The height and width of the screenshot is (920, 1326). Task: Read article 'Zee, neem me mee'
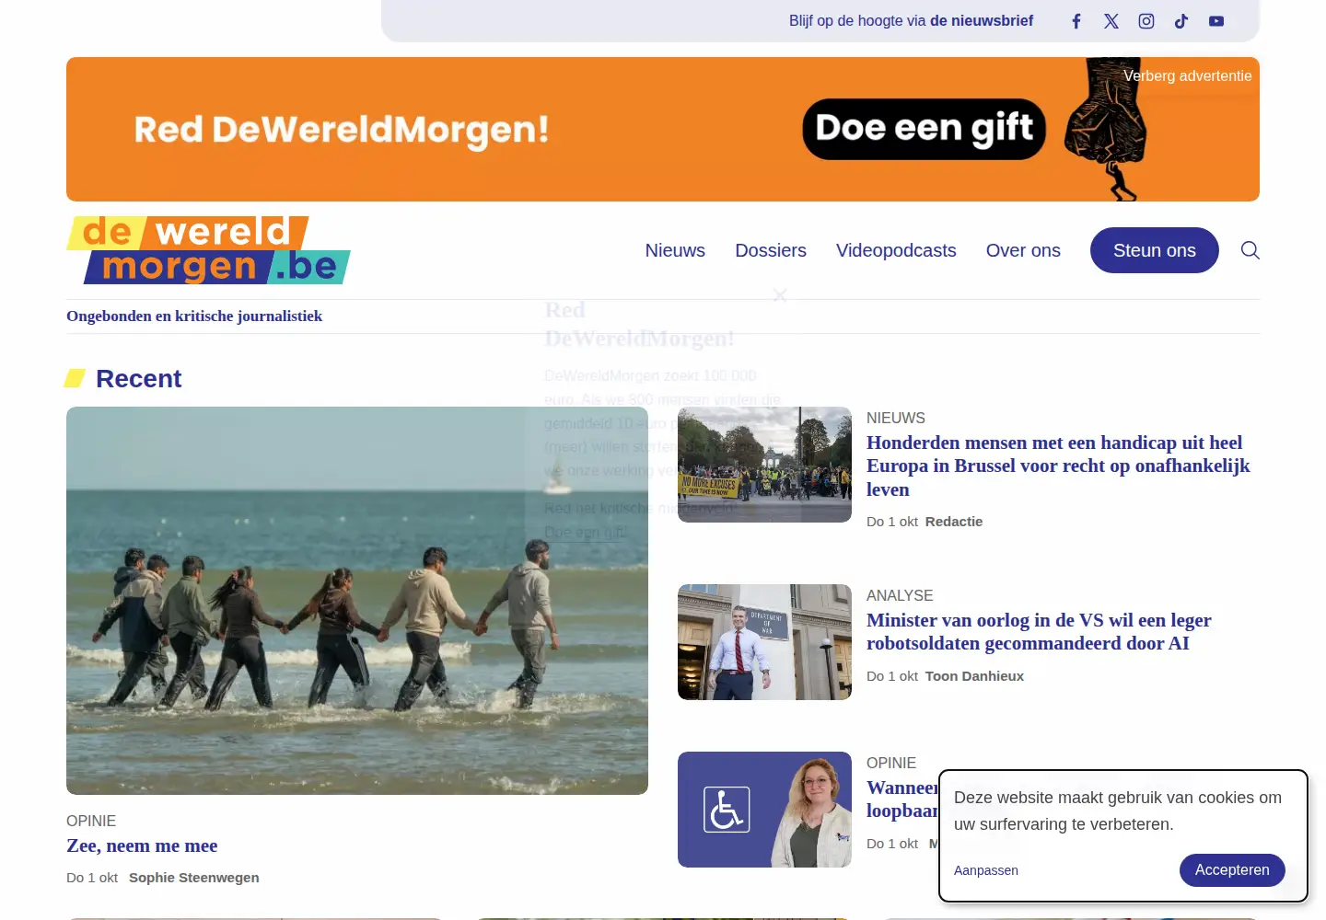click(x=142, y=845)
